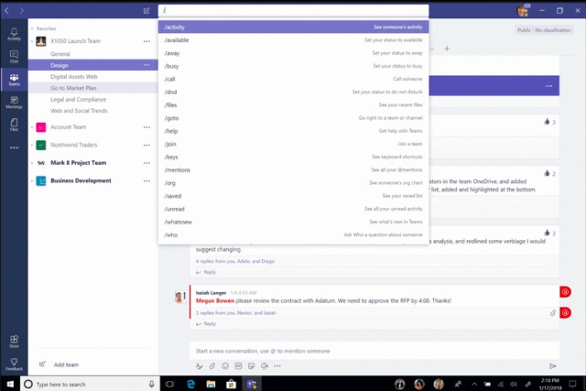Screen dimensions: 586x391
Task: Open the Legal and Compliance channel
Action: point(93,100)
